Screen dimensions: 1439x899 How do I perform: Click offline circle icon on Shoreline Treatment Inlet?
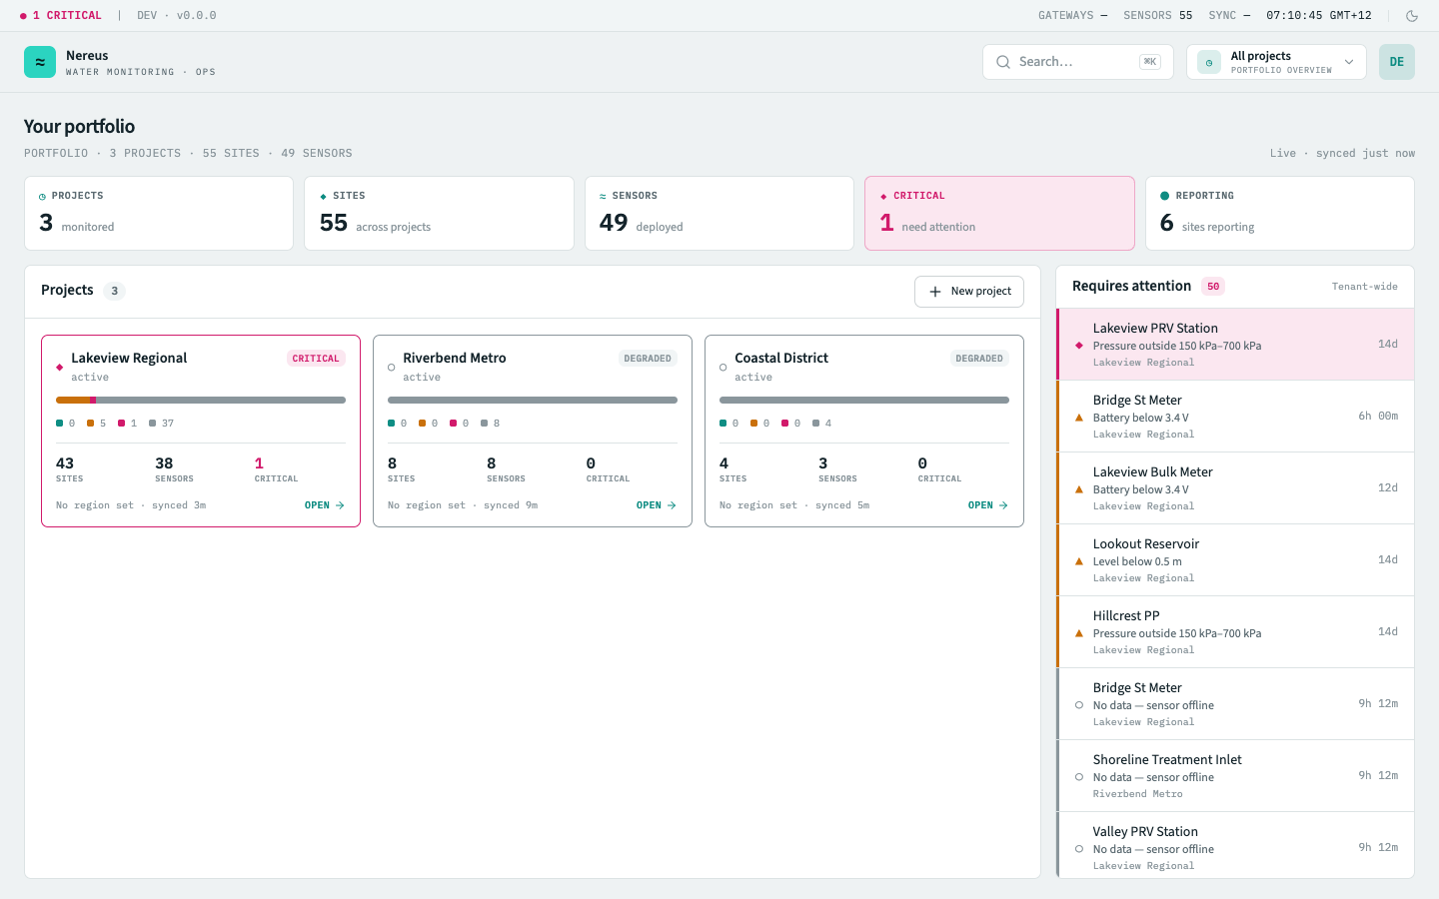coord(1079,777)
